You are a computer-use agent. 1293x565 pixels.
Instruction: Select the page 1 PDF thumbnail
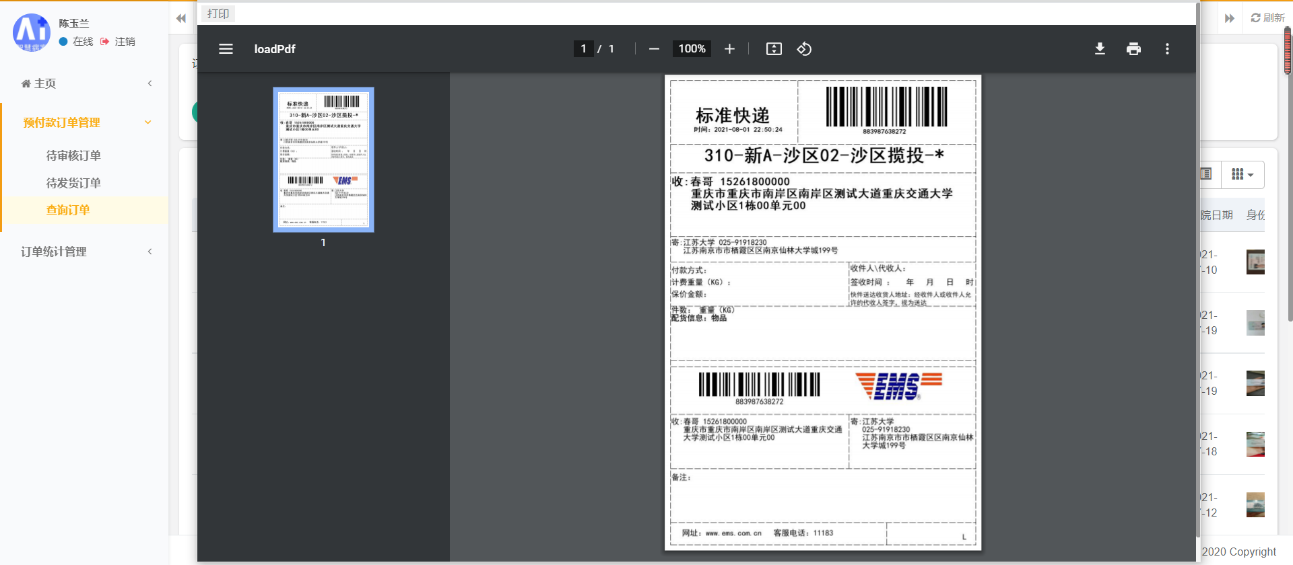coord(323,159)
